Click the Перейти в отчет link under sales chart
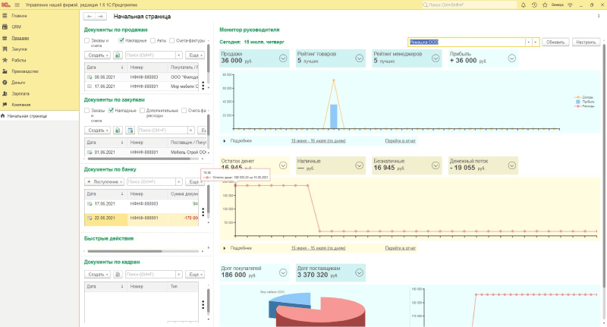 [x=400, y=140]
